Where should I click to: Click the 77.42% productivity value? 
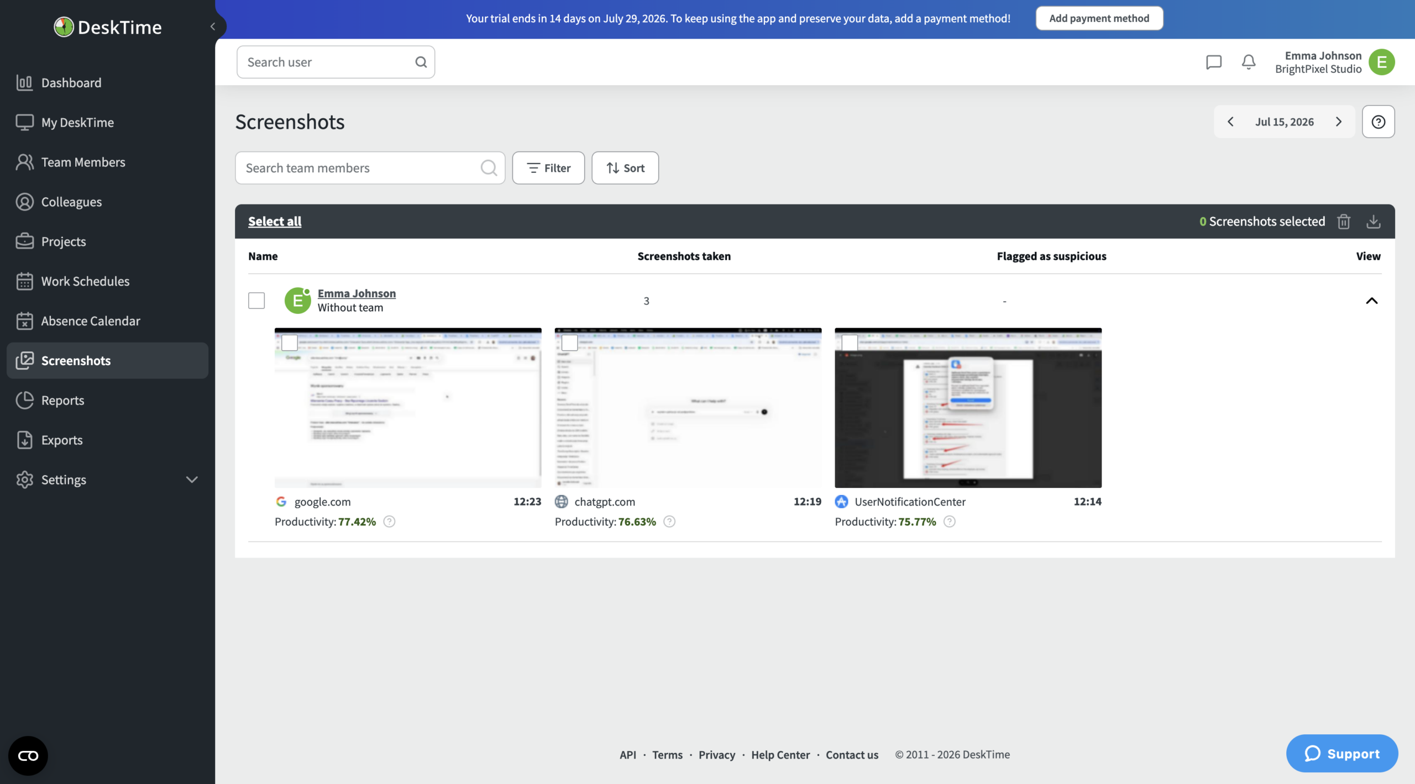[x=357, y=522]
